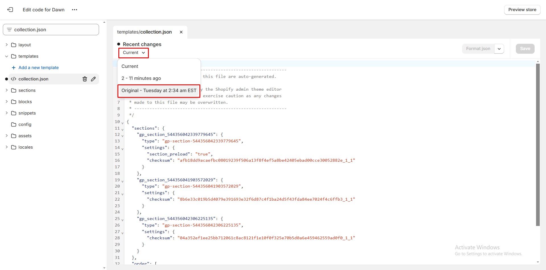Open the three-dot more actions menu
546x270 pixels.
tap(75, 10)
